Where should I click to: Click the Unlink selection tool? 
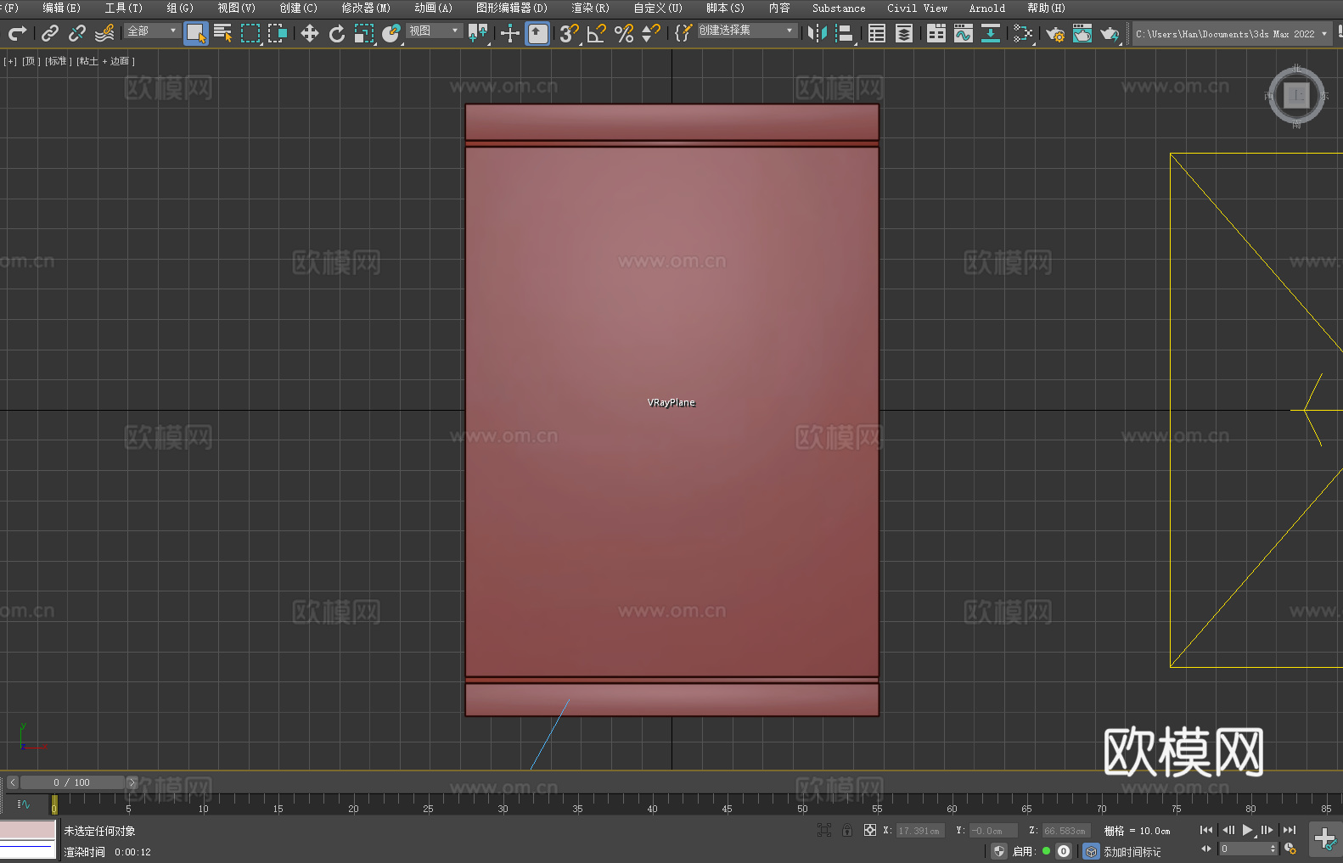coord(77,33)
